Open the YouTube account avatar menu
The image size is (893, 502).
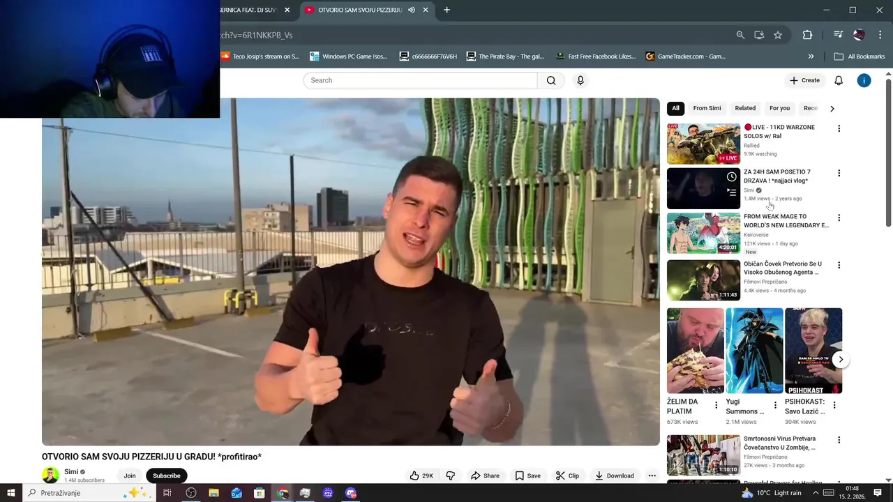coord(864,80)
